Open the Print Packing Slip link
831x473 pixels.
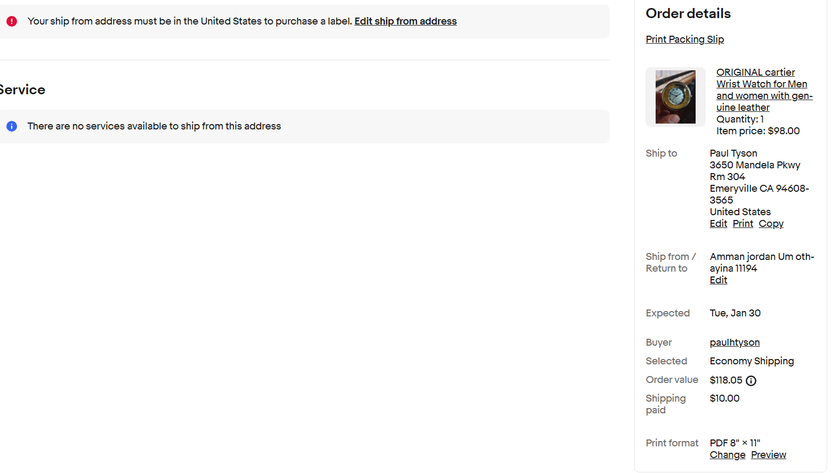pyautogui.click(x=684, y=39)
